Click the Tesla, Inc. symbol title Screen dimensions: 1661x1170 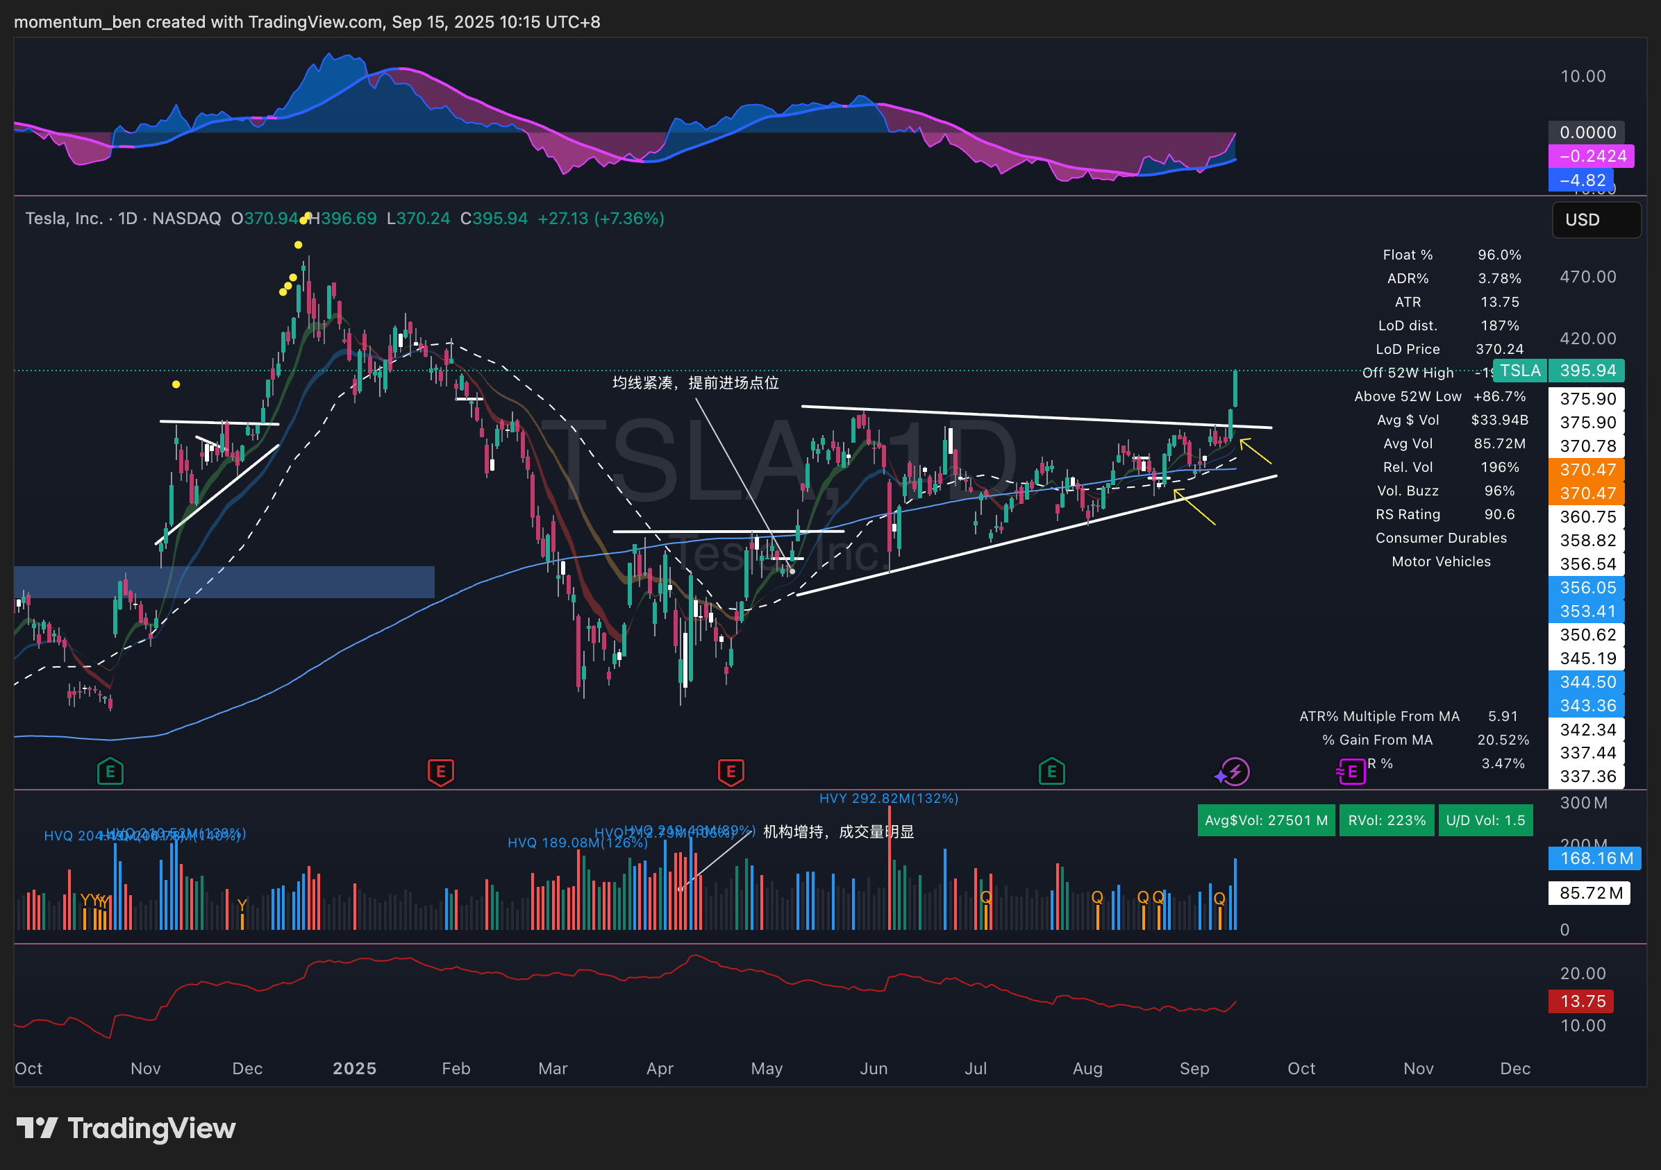click(64, 219)
